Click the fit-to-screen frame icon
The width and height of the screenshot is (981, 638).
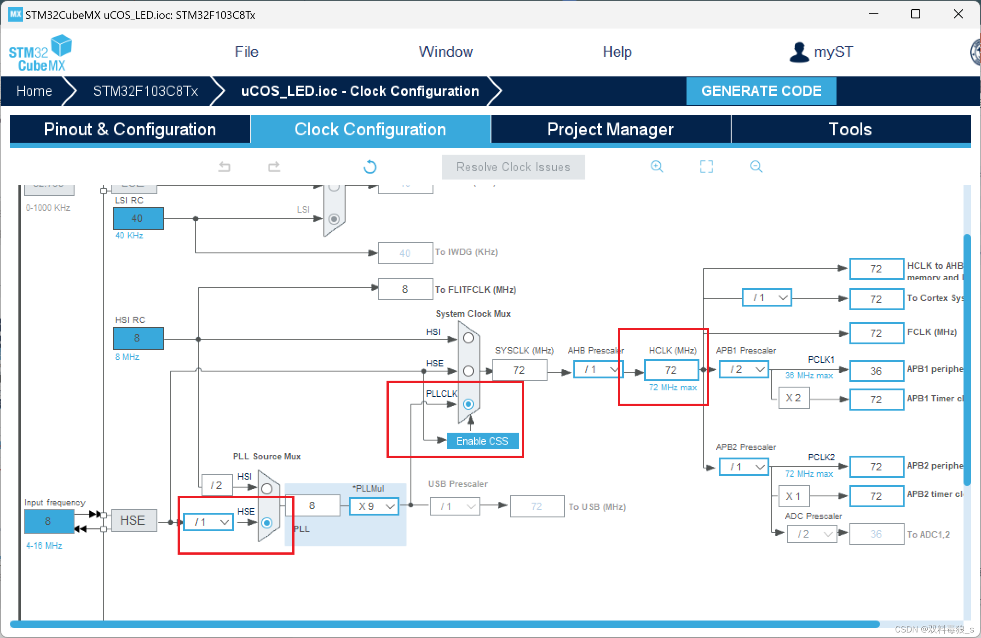coord(706,166)
